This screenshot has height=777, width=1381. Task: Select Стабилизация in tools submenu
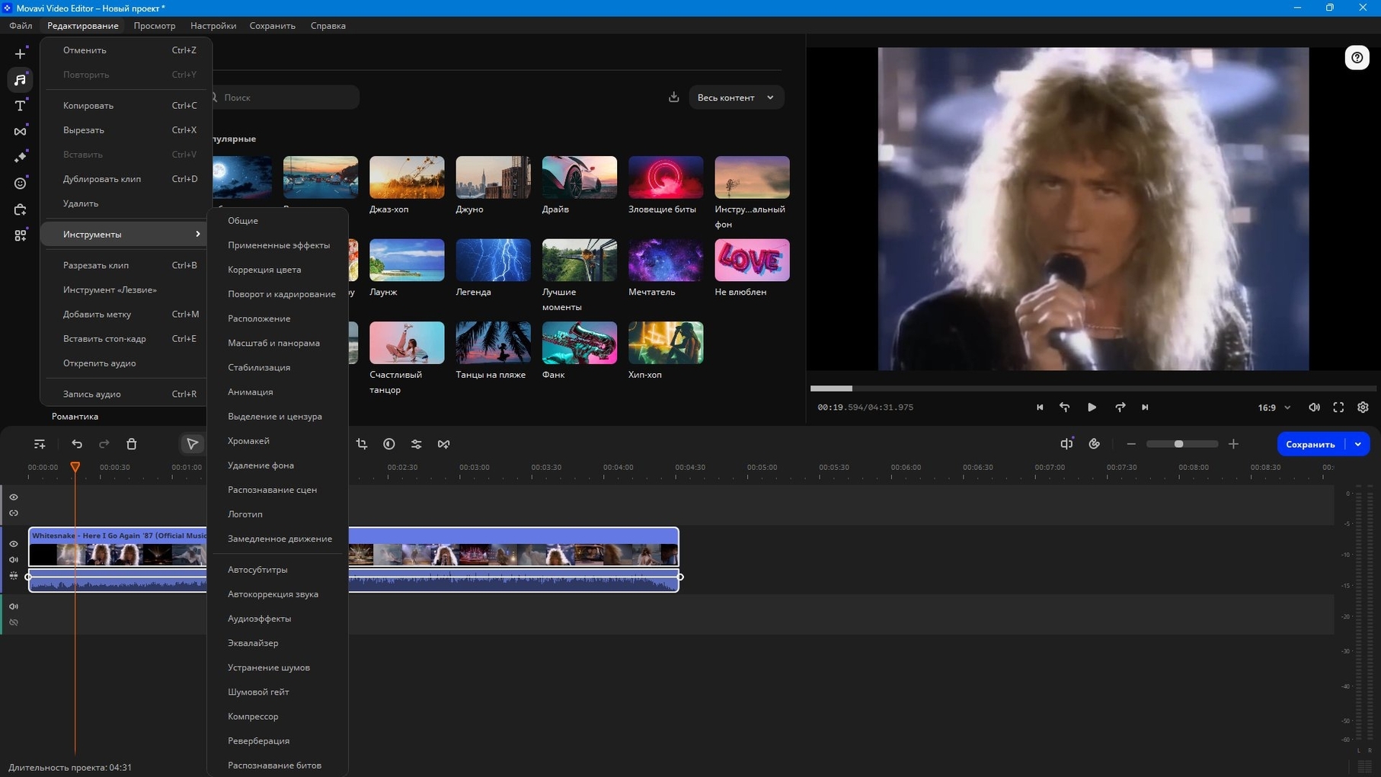pyautogui.click(x=277, y=368)
